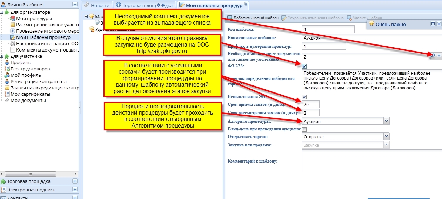Toggle the 'Использование ЭП' checkbox
442x199 pixels.
304,97
